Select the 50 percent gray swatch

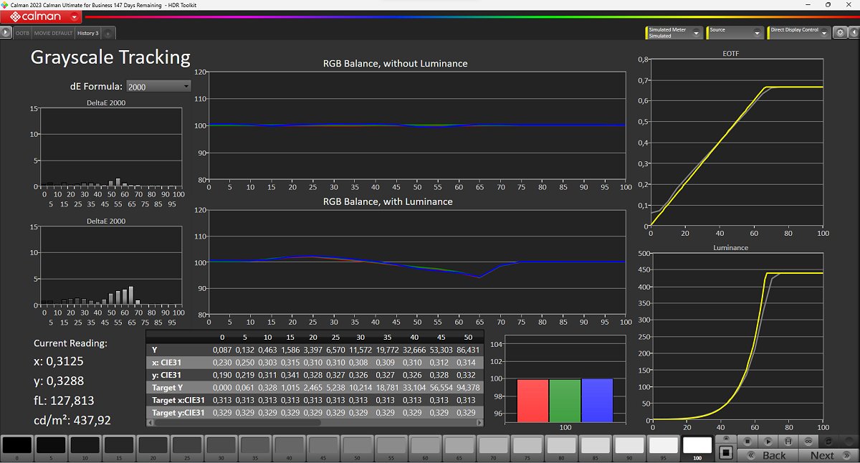pyautogui.click(x=358, y=445)
